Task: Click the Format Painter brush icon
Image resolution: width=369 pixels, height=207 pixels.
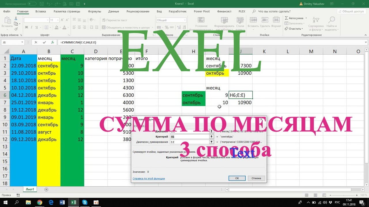Action: 16,29
